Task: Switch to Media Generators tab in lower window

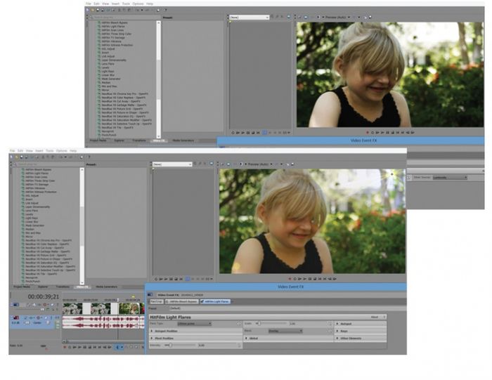Action: click(x=107, y=287)
